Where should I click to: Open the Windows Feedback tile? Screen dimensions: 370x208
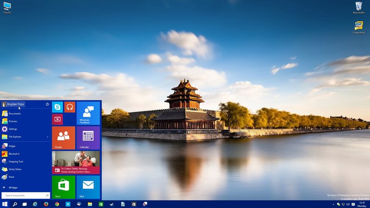[88, 113]
